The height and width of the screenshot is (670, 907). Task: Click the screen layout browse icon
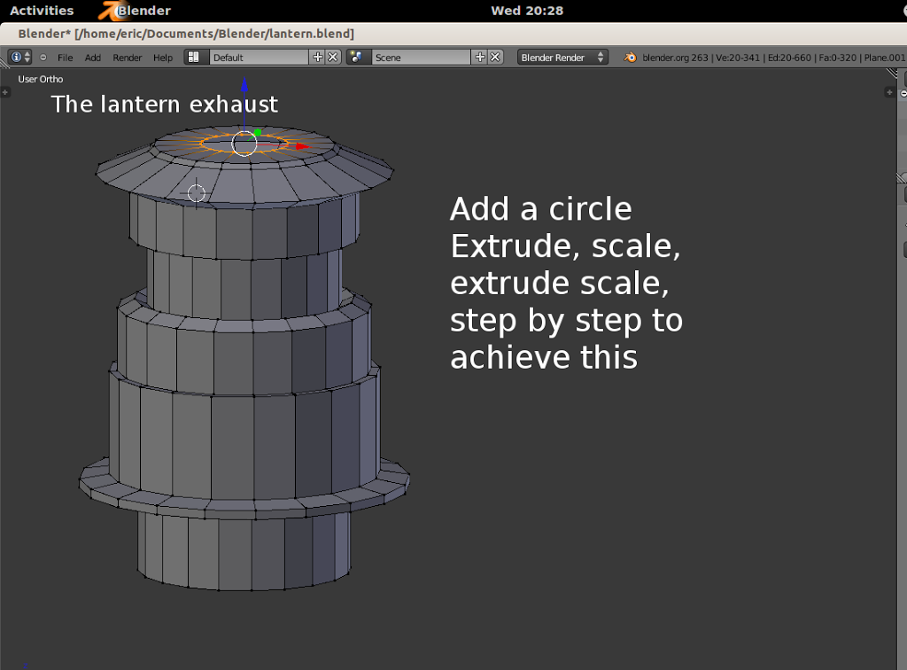click(194, 57)
